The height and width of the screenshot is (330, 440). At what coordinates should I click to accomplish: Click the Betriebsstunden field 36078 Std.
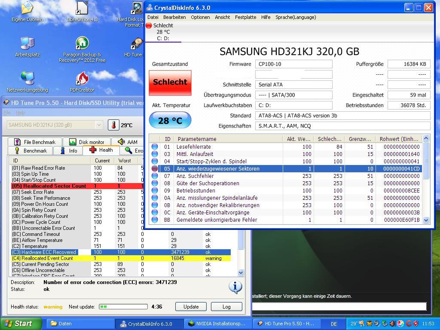click(x=409, y=105)
